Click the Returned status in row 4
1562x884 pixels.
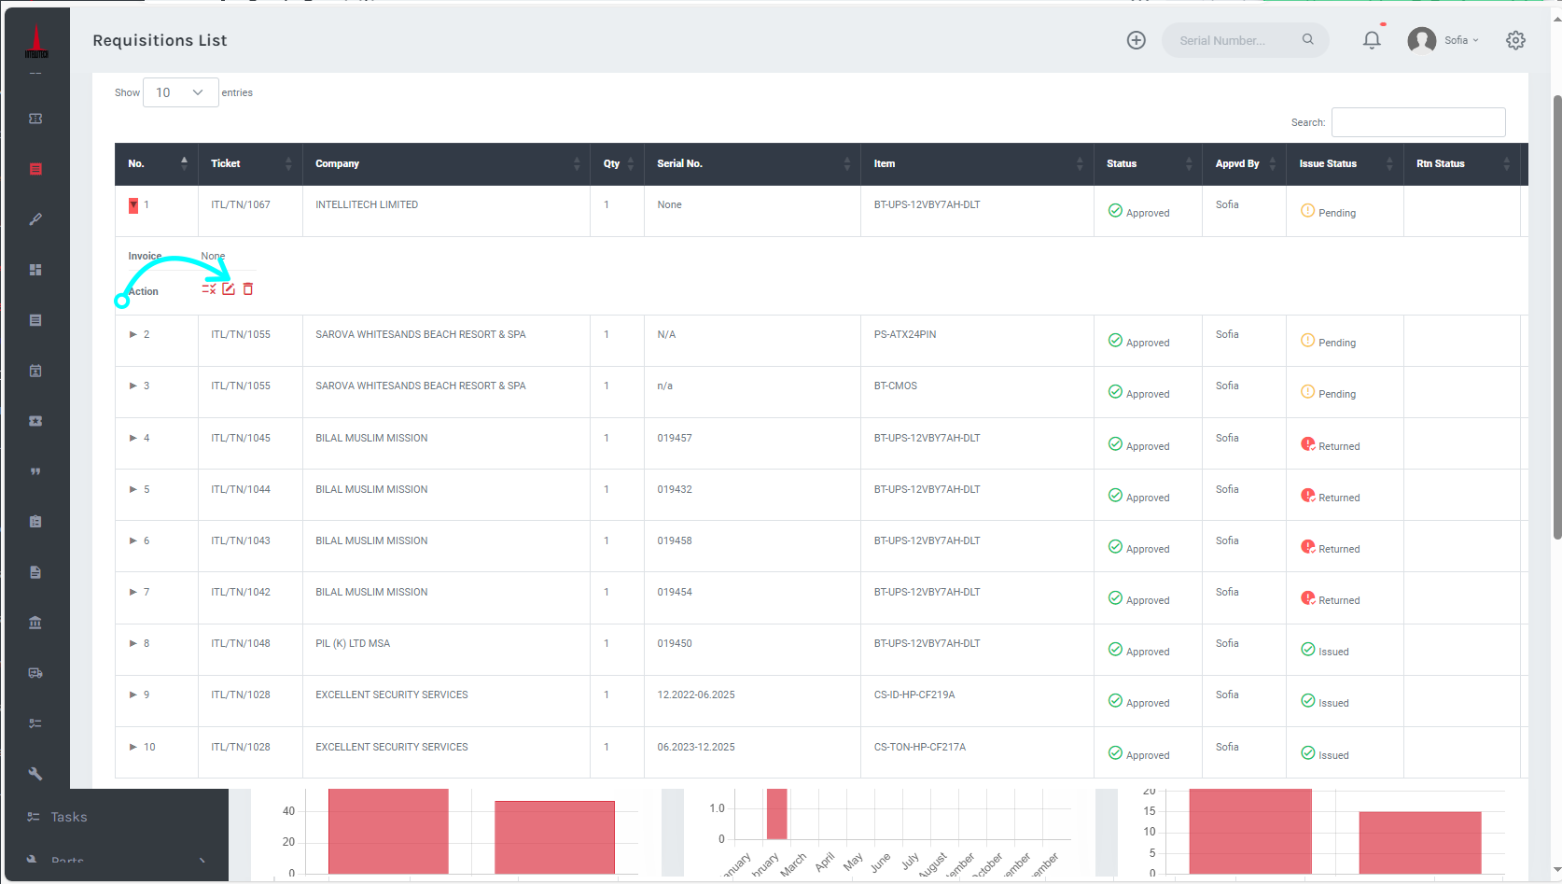pyautogui.click(x=1331, y=445)
